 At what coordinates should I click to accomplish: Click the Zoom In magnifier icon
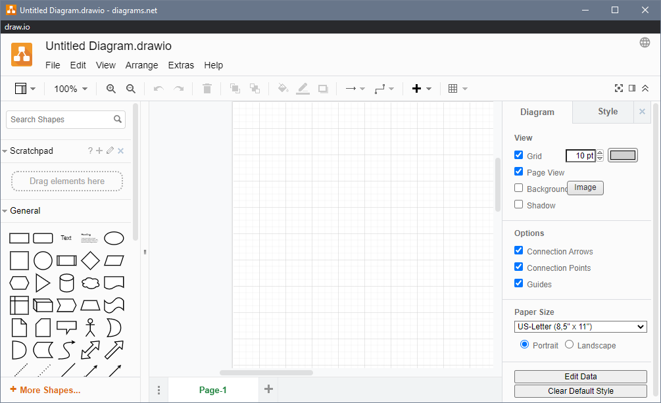(111, 89)
